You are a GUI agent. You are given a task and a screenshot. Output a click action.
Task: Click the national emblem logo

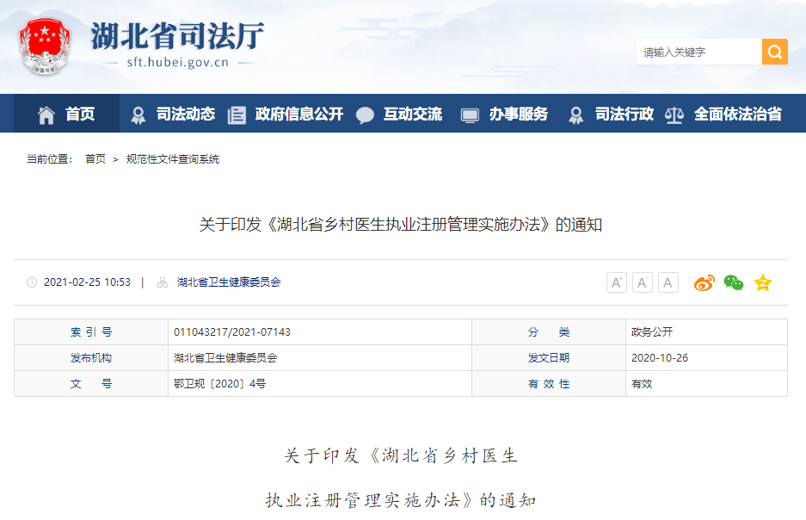[x=47, y=46]
